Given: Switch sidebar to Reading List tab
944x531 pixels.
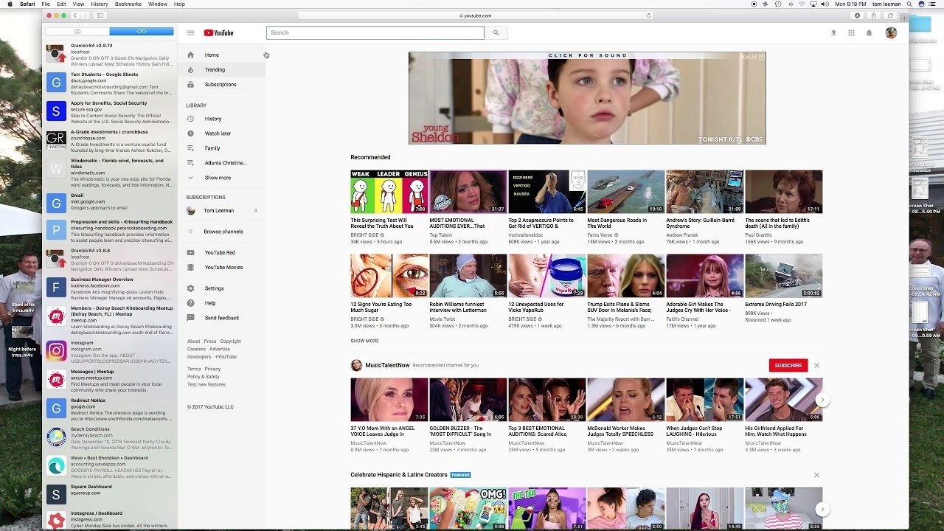Looking at the screenshot, I should point(142,32).
